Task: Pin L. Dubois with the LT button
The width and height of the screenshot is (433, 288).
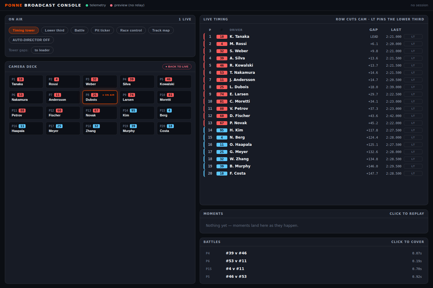Action: click(413, 87)
